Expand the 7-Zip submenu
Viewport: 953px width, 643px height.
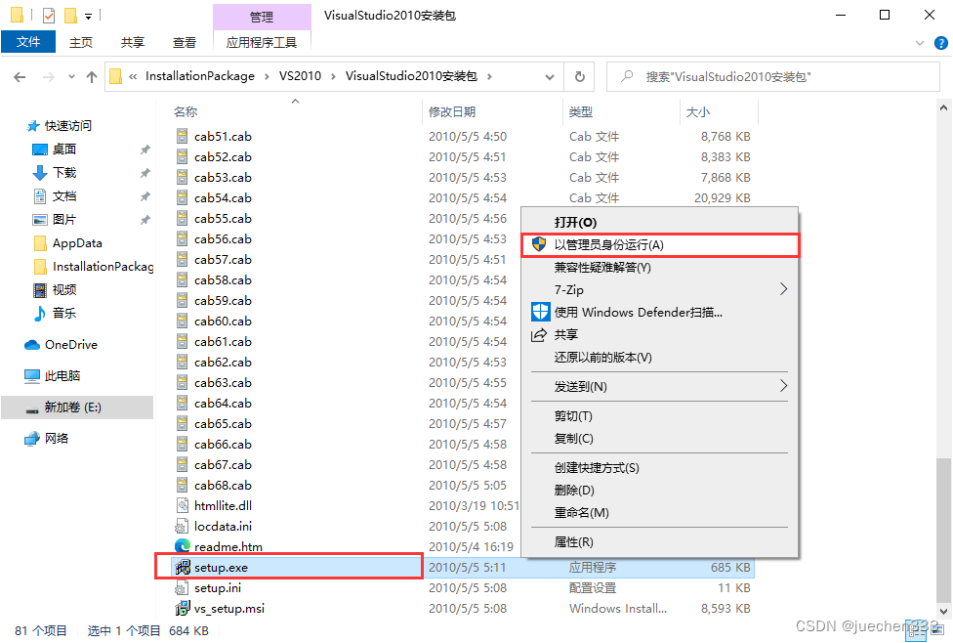659,289
